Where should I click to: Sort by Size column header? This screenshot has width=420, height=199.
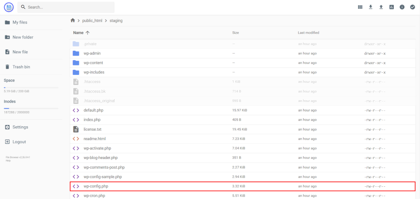pyautogui.click(x=235, y=33)
